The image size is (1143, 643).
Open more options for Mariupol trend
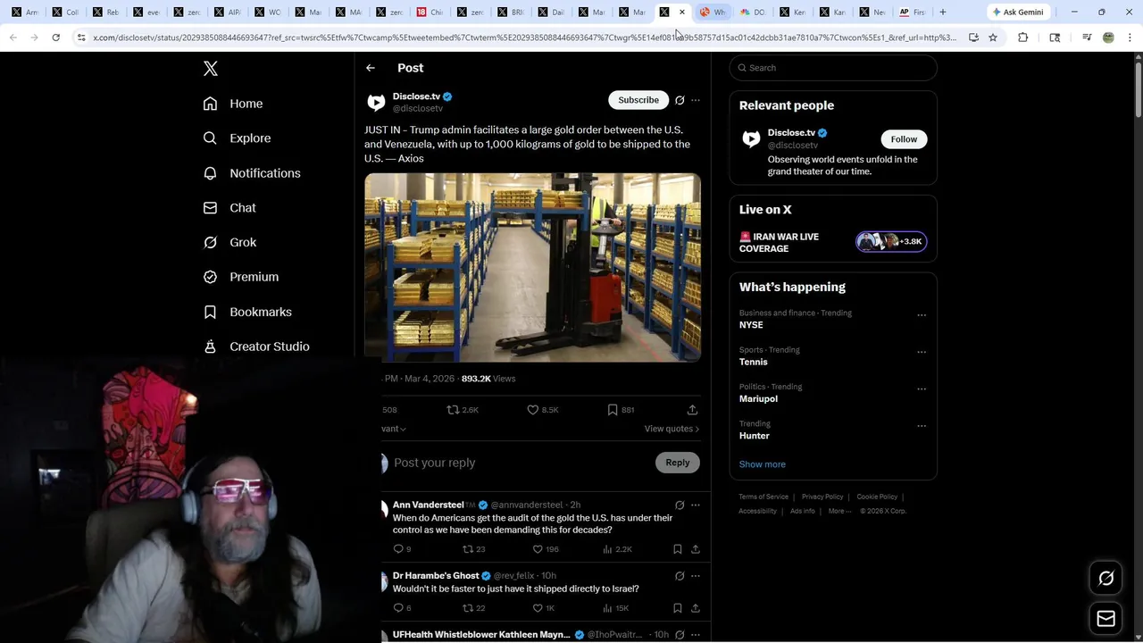[922, 389]
